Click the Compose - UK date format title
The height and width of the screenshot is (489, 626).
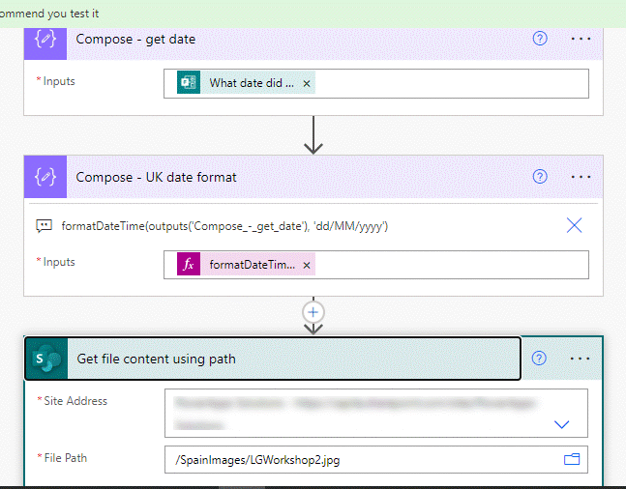(x=156, y=177)
